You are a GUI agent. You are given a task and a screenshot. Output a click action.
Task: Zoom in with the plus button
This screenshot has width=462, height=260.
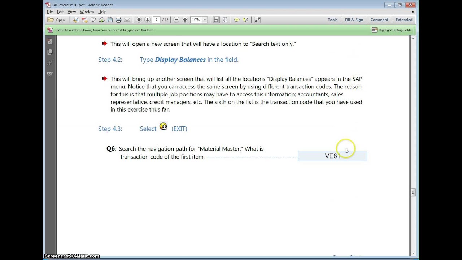pyautogui.click(x=185, y=20)
